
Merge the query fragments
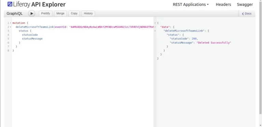coord(60,13)
